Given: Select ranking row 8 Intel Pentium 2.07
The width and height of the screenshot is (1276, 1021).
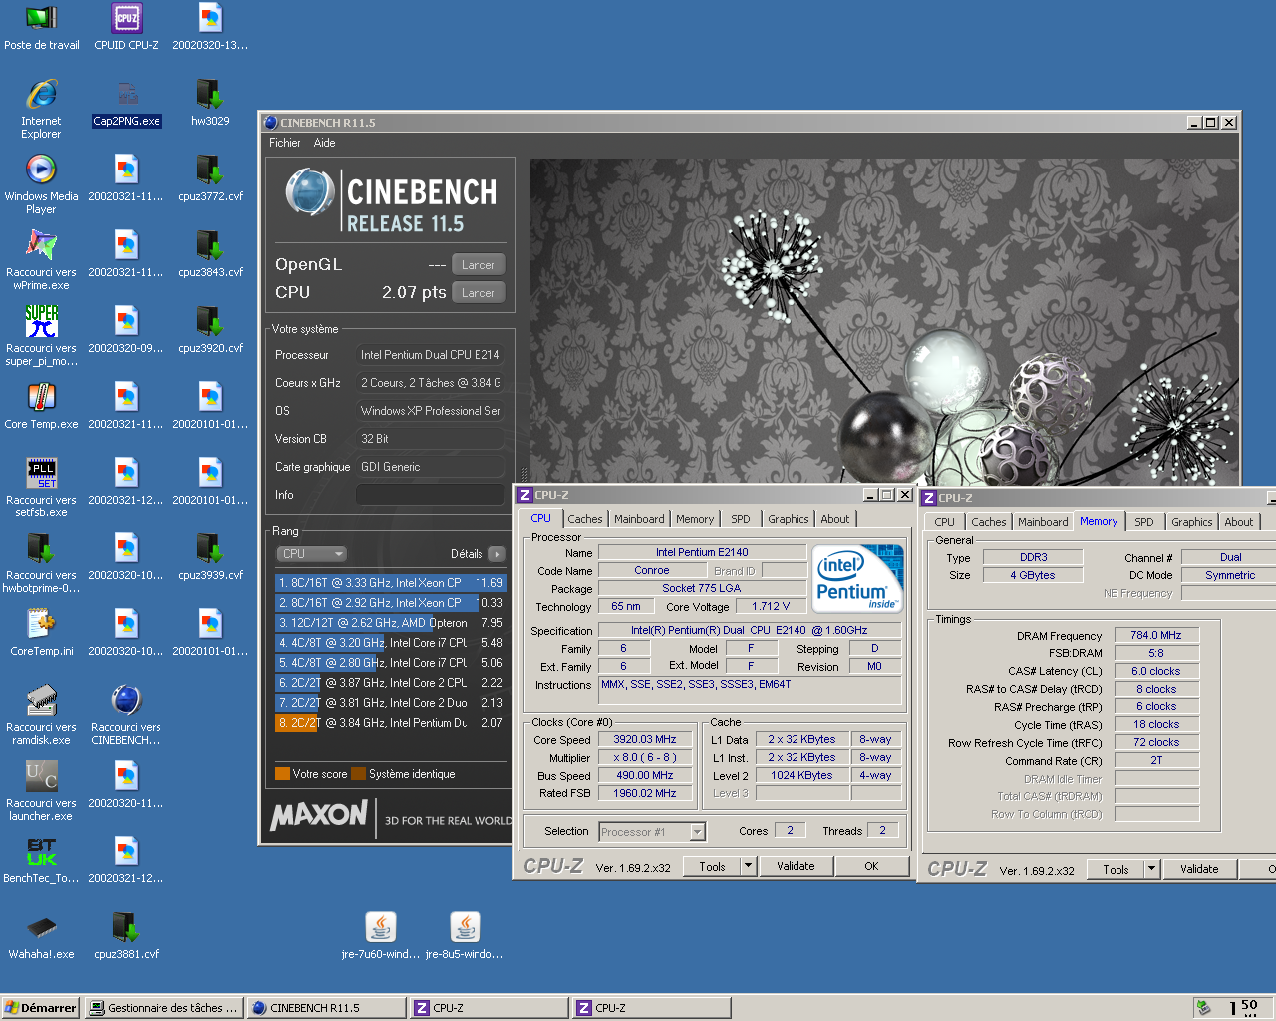Looking at the screenshot, I should pos(391,723).
